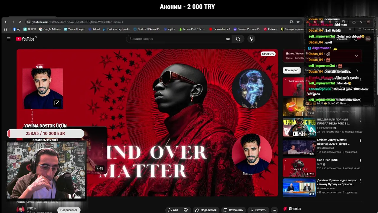Image resolution: width=378 pixels, height=213 pixels.
Task: Click site info icon in address bar
Action: point(28,22)
